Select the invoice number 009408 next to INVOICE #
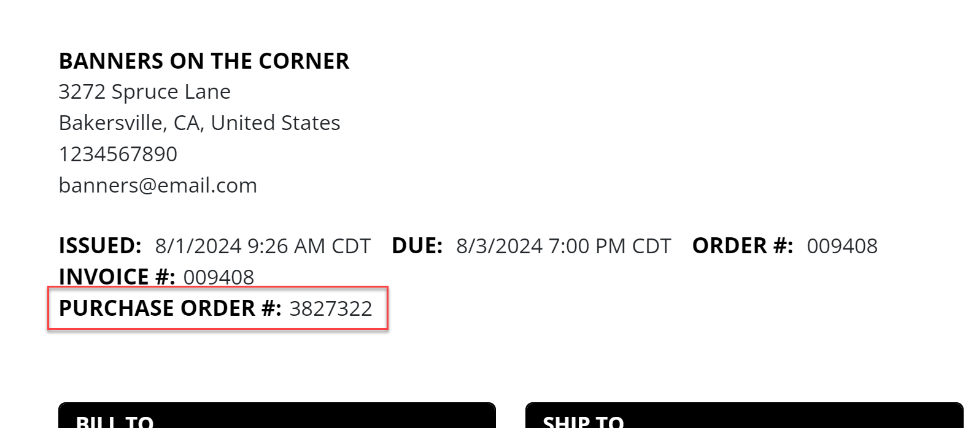Viewport: 979px width, 428px height. [219, 278]
